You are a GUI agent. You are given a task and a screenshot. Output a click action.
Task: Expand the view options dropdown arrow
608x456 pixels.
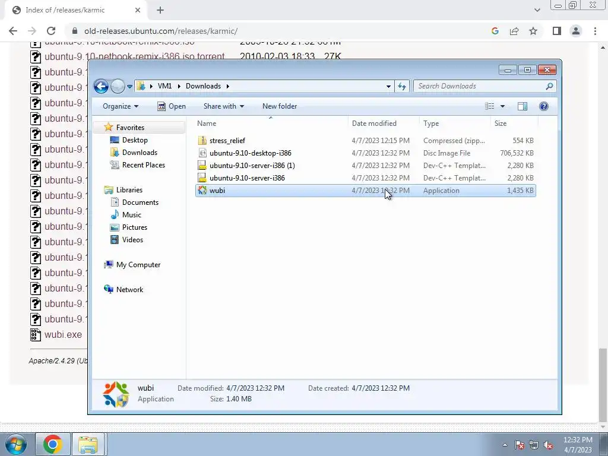[502, 106]
